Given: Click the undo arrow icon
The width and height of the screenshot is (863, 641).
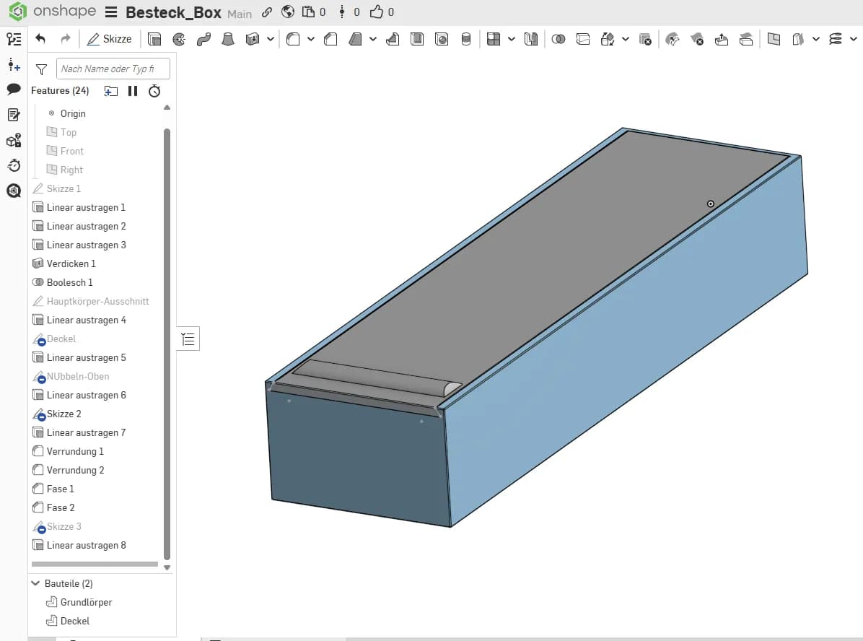Looking at the screenshot, I should coord(40,38).
